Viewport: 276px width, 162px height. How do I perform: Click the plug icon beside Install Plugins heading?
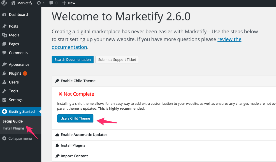[57, 145]
